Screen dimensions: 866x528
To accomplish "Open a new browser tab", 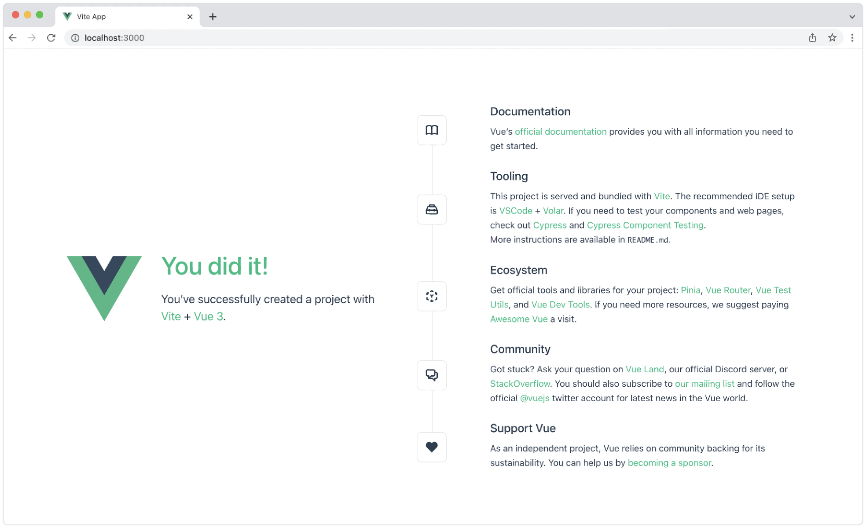I will pyautogui.click(x=213, y=17).
